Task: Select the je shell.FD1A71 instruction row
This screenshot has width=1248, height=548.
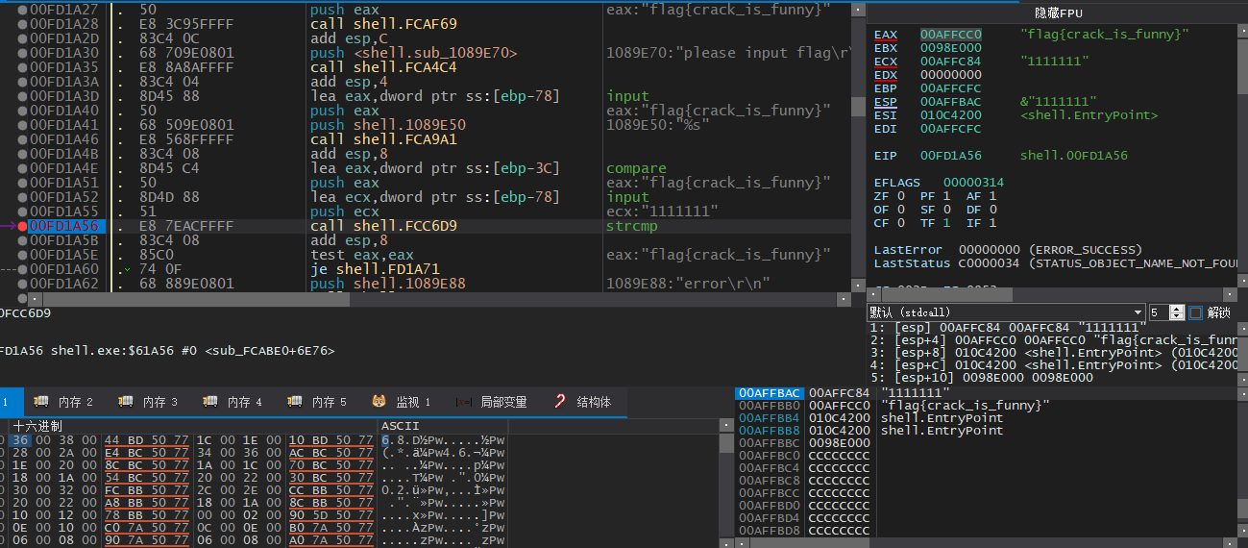Action: click(x=373, y=269)
